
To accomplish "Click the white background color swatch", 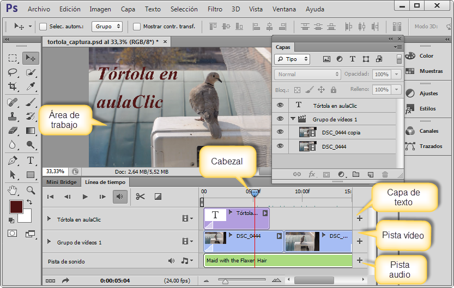I will pyautogui.click(x=27, y=217).
